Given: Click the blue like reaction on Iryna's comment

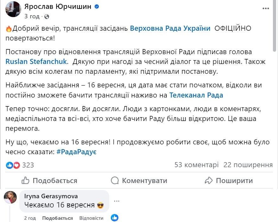Looking at the screenshot, I should (x=114, y=218).
